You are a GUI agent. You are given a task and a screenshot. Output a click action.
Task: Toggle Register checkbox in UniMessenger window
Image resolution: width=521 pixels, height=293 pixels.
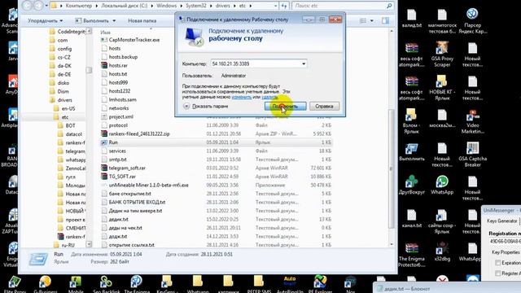pos(497,273)
